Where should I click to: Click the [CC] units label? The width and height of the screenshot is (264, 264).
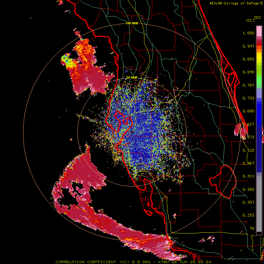(x=250, y=20)
